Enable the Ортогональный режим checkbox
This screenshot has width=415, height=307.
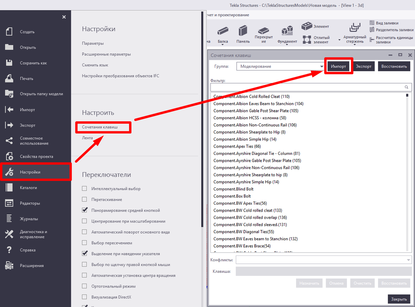84,286
